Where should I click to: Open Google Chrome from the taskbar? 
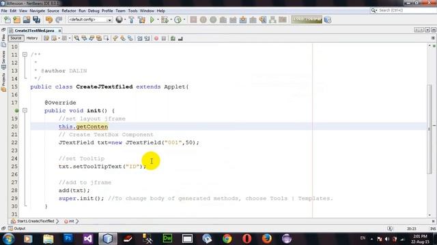227,239
